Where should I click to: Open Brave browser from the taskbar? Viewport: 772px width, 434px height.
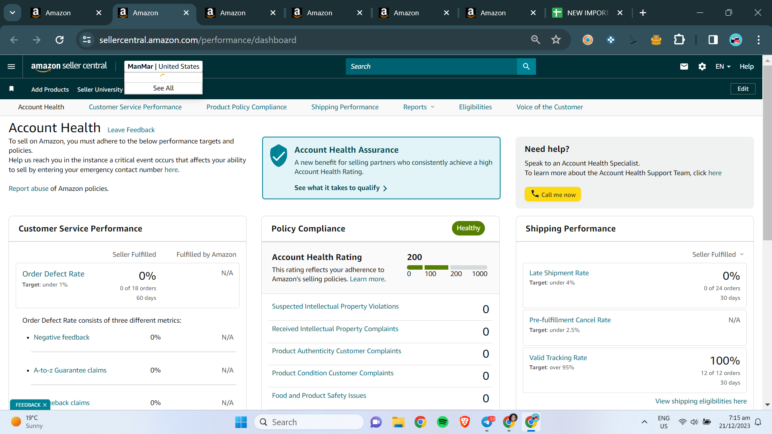point(465,422)
